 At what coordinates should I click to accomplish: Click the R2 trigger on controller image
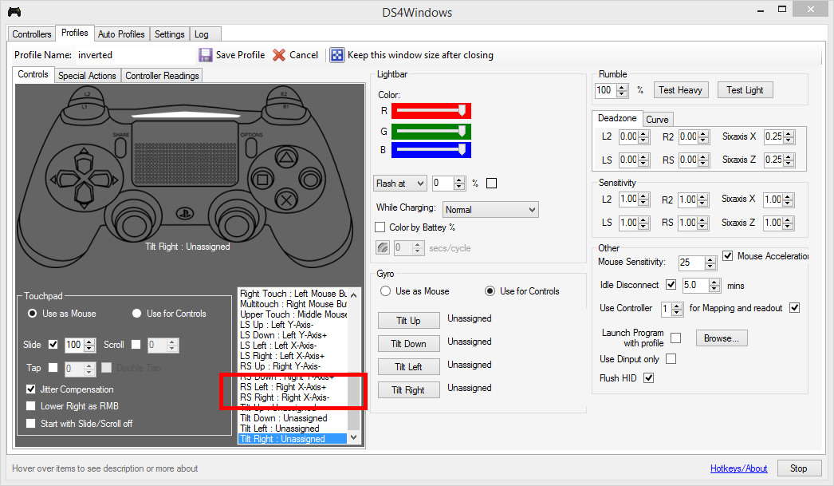pos(284,95)
